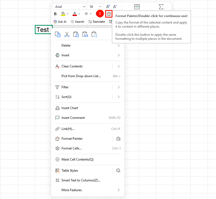Screen dimensions: 216x199
Task: Click the Copy icon in the context menu
Action: (x=58, y=34)
